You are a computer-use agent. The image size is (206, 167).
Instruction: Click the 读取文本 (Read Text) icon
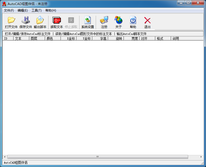[x=56, y=20]
